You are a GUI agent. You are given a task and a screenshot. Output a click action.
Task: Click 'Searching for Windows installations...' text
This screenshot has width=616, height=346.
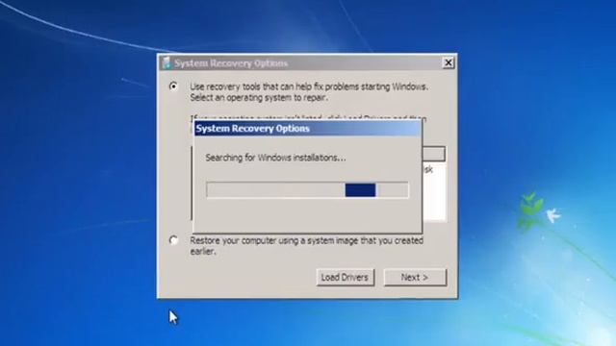click(276, 158)
